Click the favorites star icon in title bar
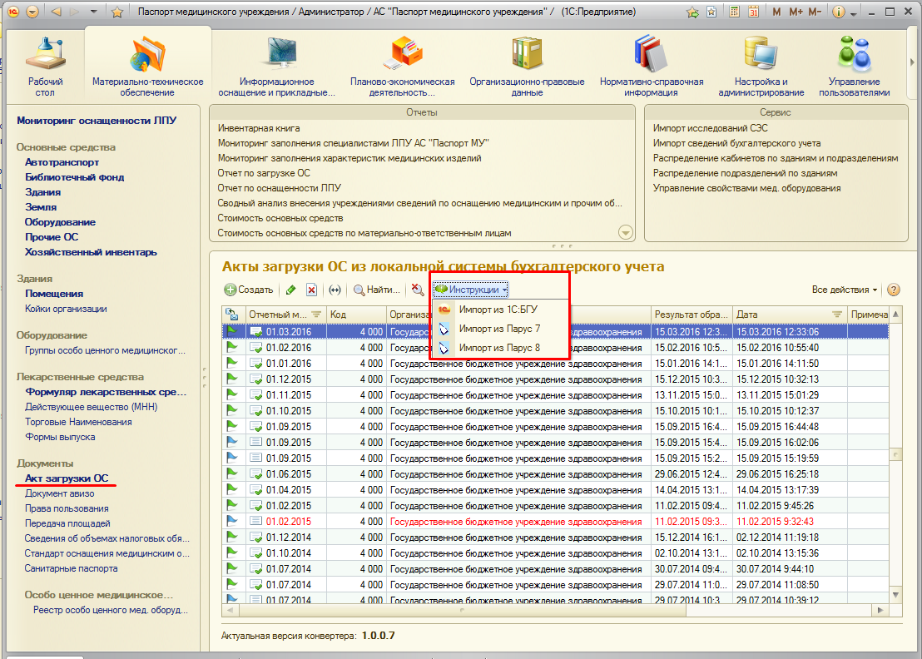922x659 pixels. [x=117, y=12]
